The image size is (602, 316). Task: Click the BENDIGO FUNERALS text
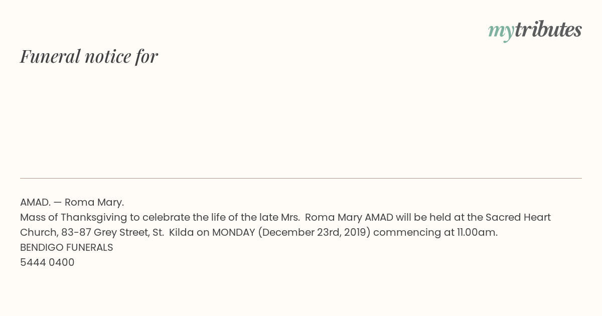coord(66,247)
